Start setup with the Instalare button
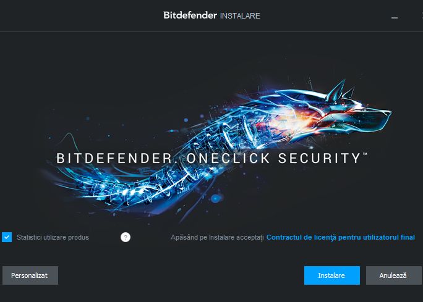 coord(332,275)
